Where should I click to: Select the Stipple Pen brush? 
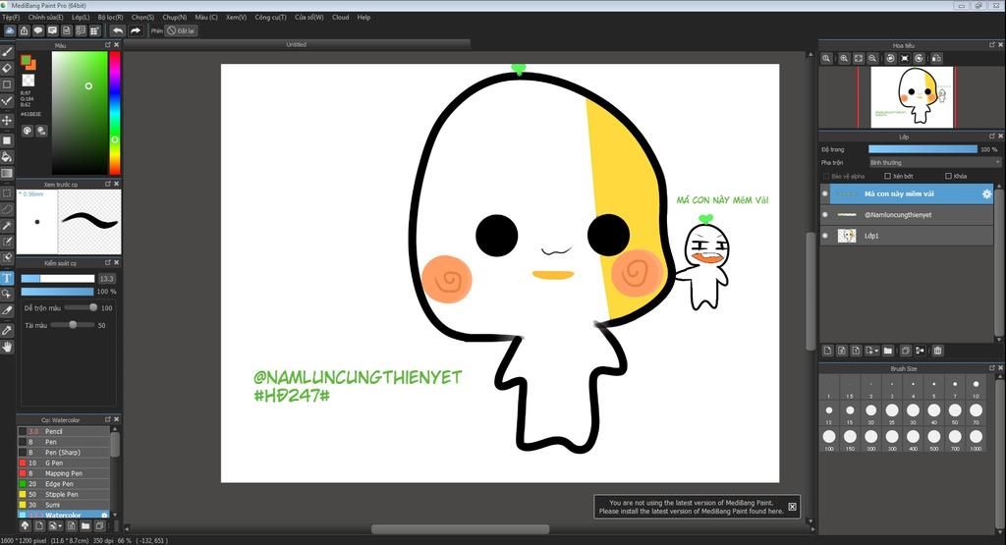click(64, 494)
